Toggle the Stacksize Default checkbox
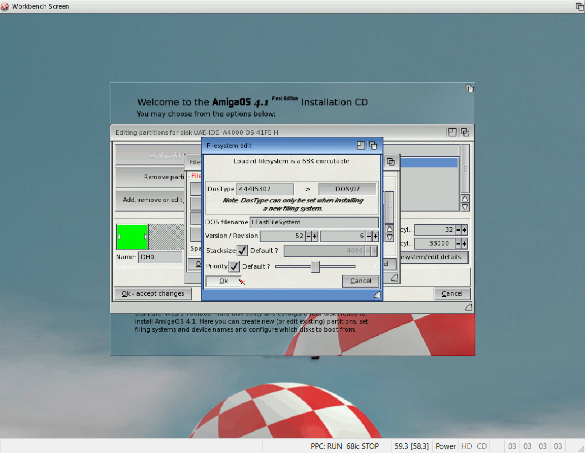The height and width of the screenshot is (453, 585). point(242,251)
